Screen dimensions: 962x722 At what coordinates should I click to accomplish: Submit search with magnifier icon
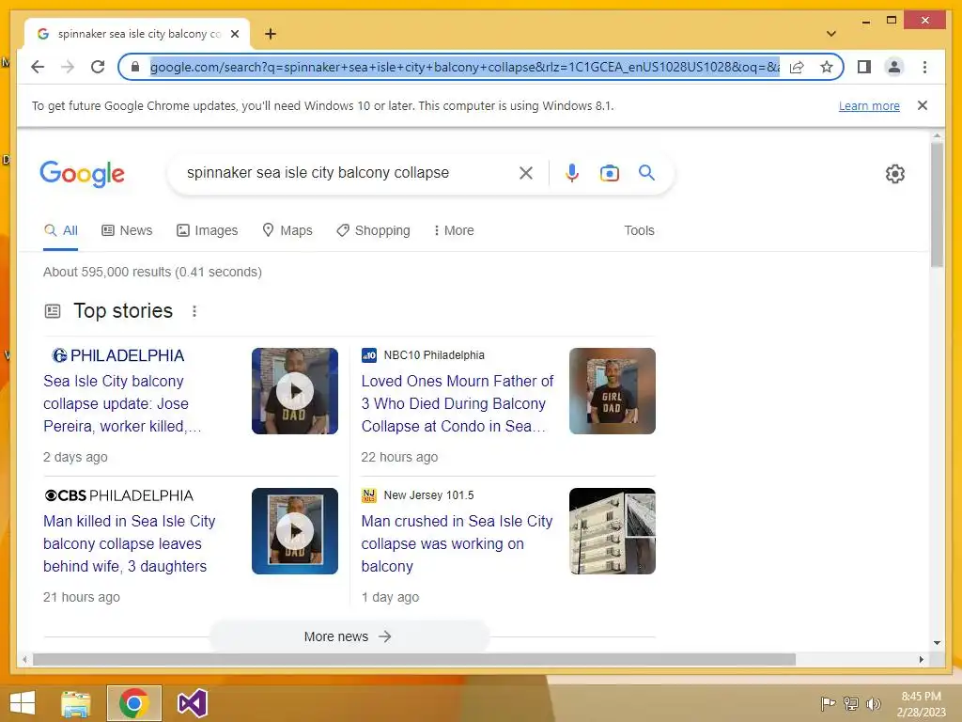tap(646, 173)
